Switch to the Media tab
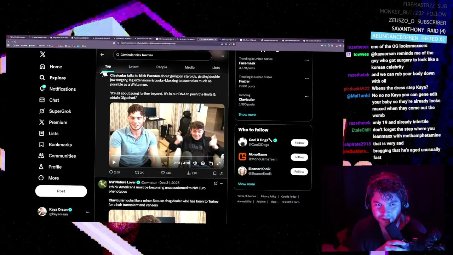Screen dimensions: 453x255 [190, 67]
